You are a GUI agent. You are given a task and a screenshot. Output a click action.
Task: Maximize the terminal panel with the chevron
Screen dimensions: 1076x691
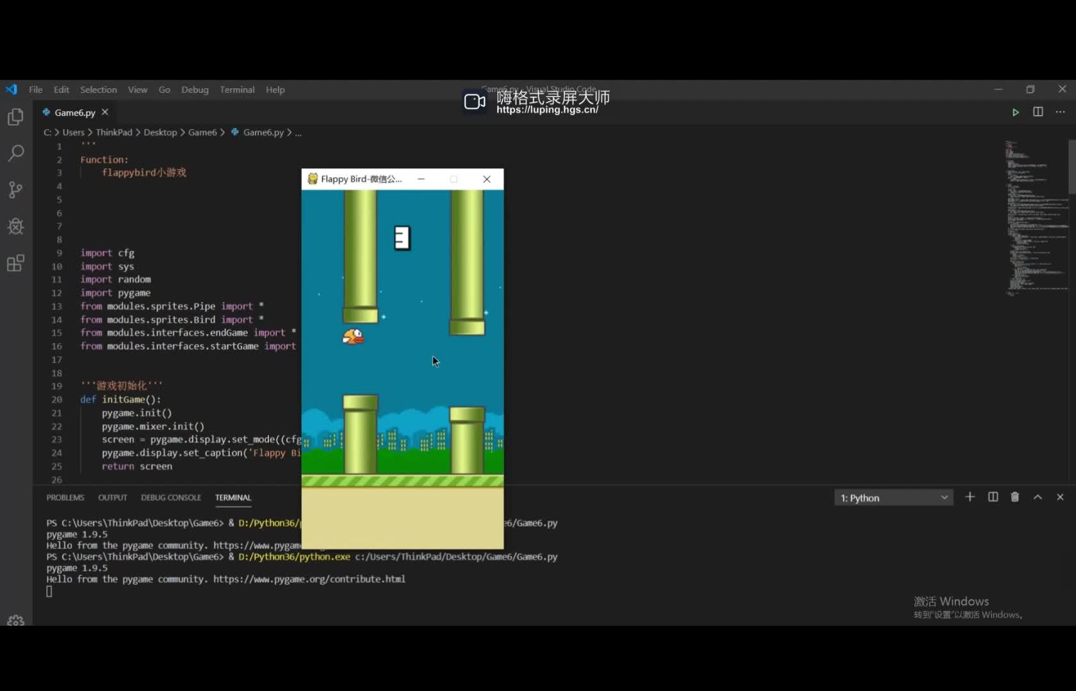[x=1038, y=497]
